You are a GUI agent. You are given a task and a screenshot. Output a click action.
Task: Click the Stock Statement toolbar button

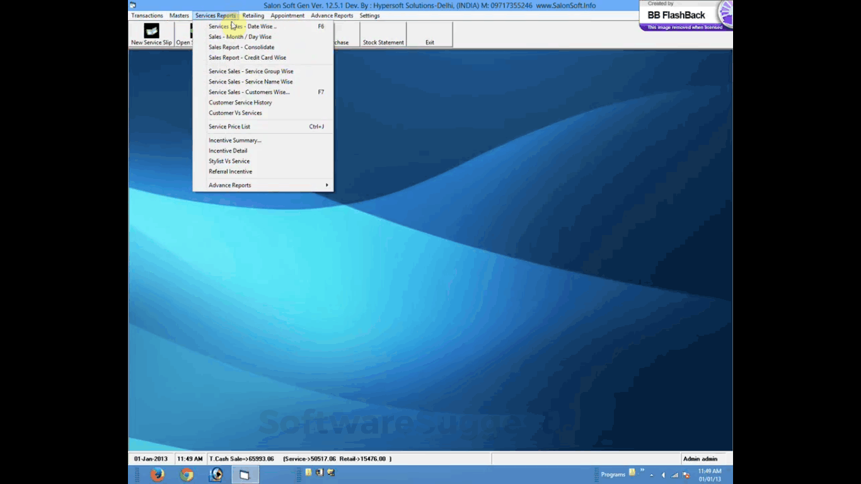pyautogui.click(x=383, y=35)
